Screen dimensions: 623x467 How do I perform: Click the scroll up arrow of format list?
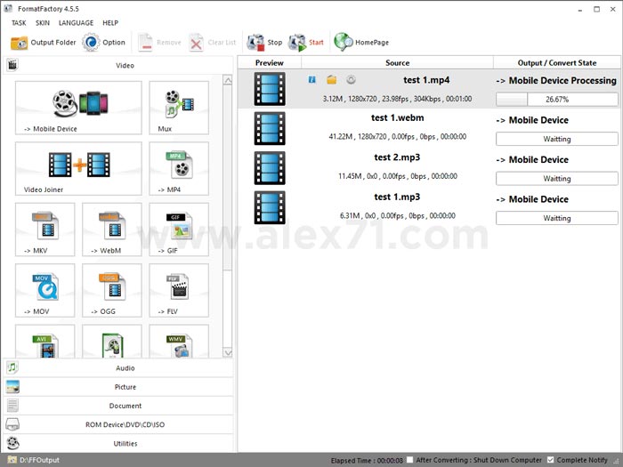pos(228,80)
